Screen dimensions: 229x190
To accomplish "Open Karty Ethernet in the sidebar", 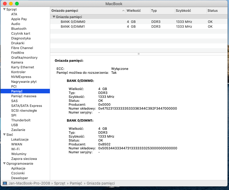I will [x=23, y=67].
